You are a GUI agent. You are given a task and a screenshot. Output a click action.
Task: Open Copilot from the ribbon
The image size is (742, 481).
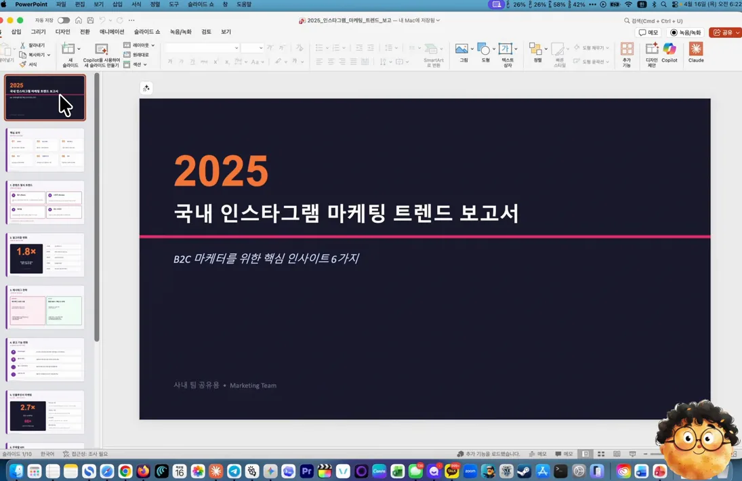tap(669, 52)
